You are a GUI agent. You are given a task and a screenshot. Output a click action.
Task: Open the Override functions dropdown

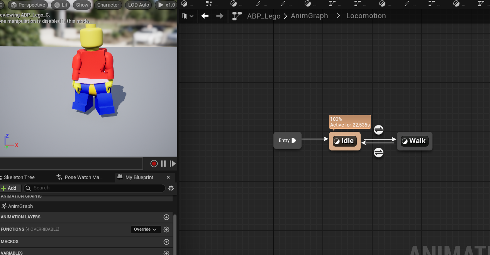(x=146, y=229)
